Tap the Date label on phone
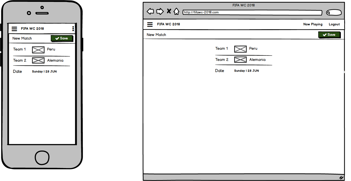351x181 pixels. (x=17, y=72)
